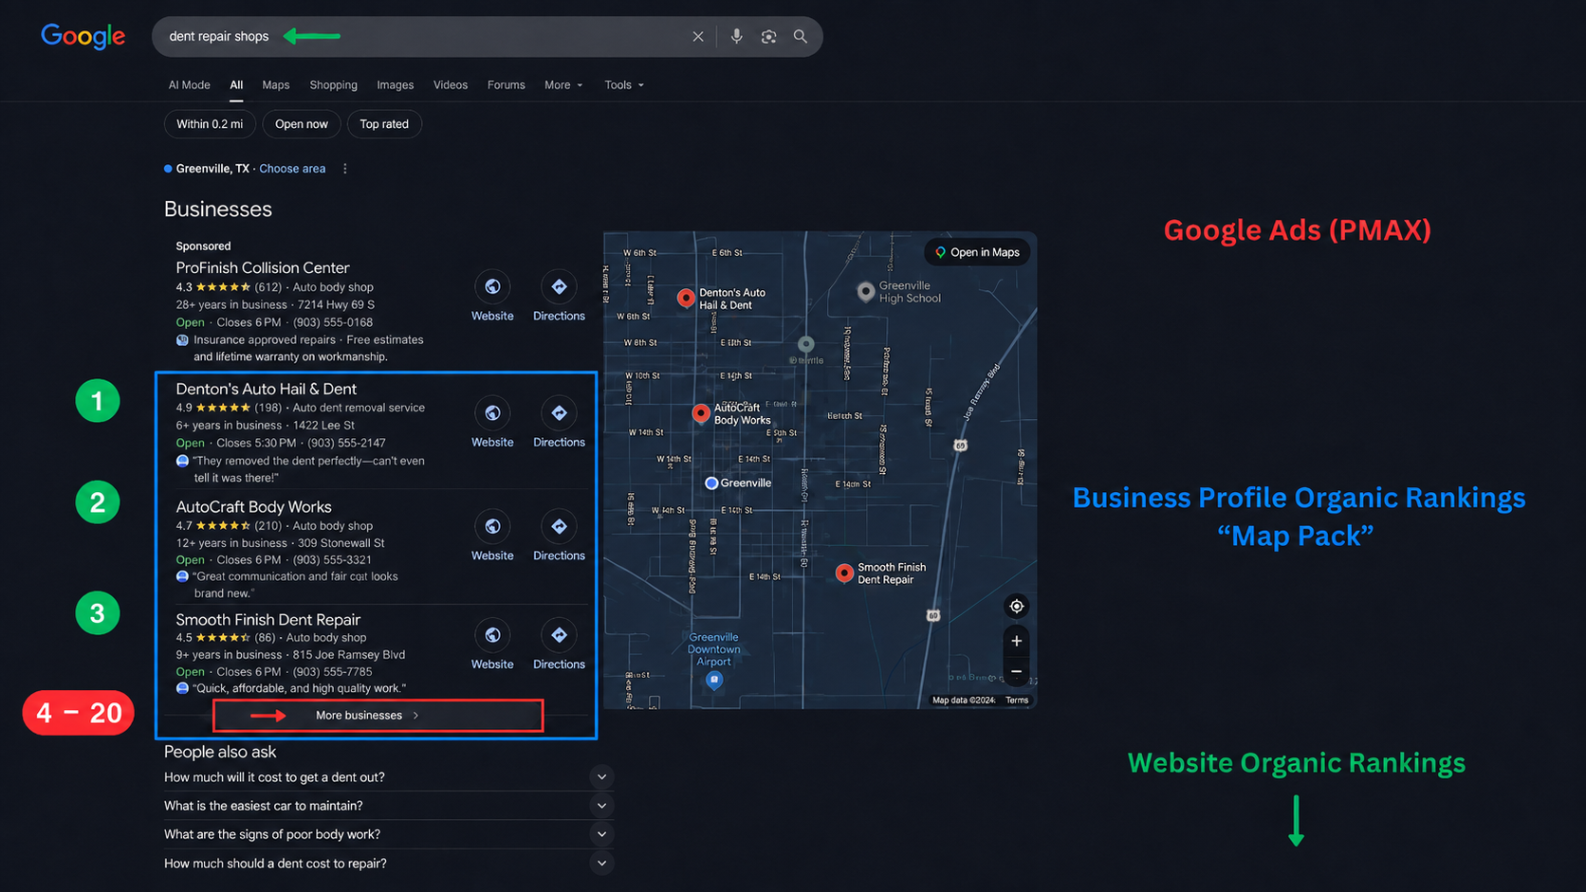Click Denton's Auto Hail & Dent map pin
This screenshot has width=1586, height=892.
686,298
